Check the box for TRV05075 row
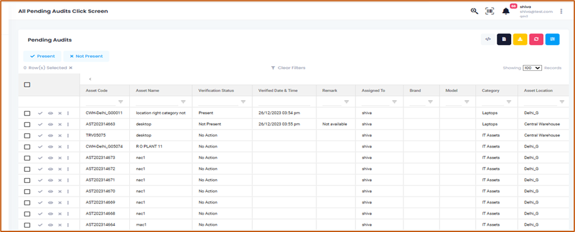Screen dimensions: 575x232 (x=27, y=135)
